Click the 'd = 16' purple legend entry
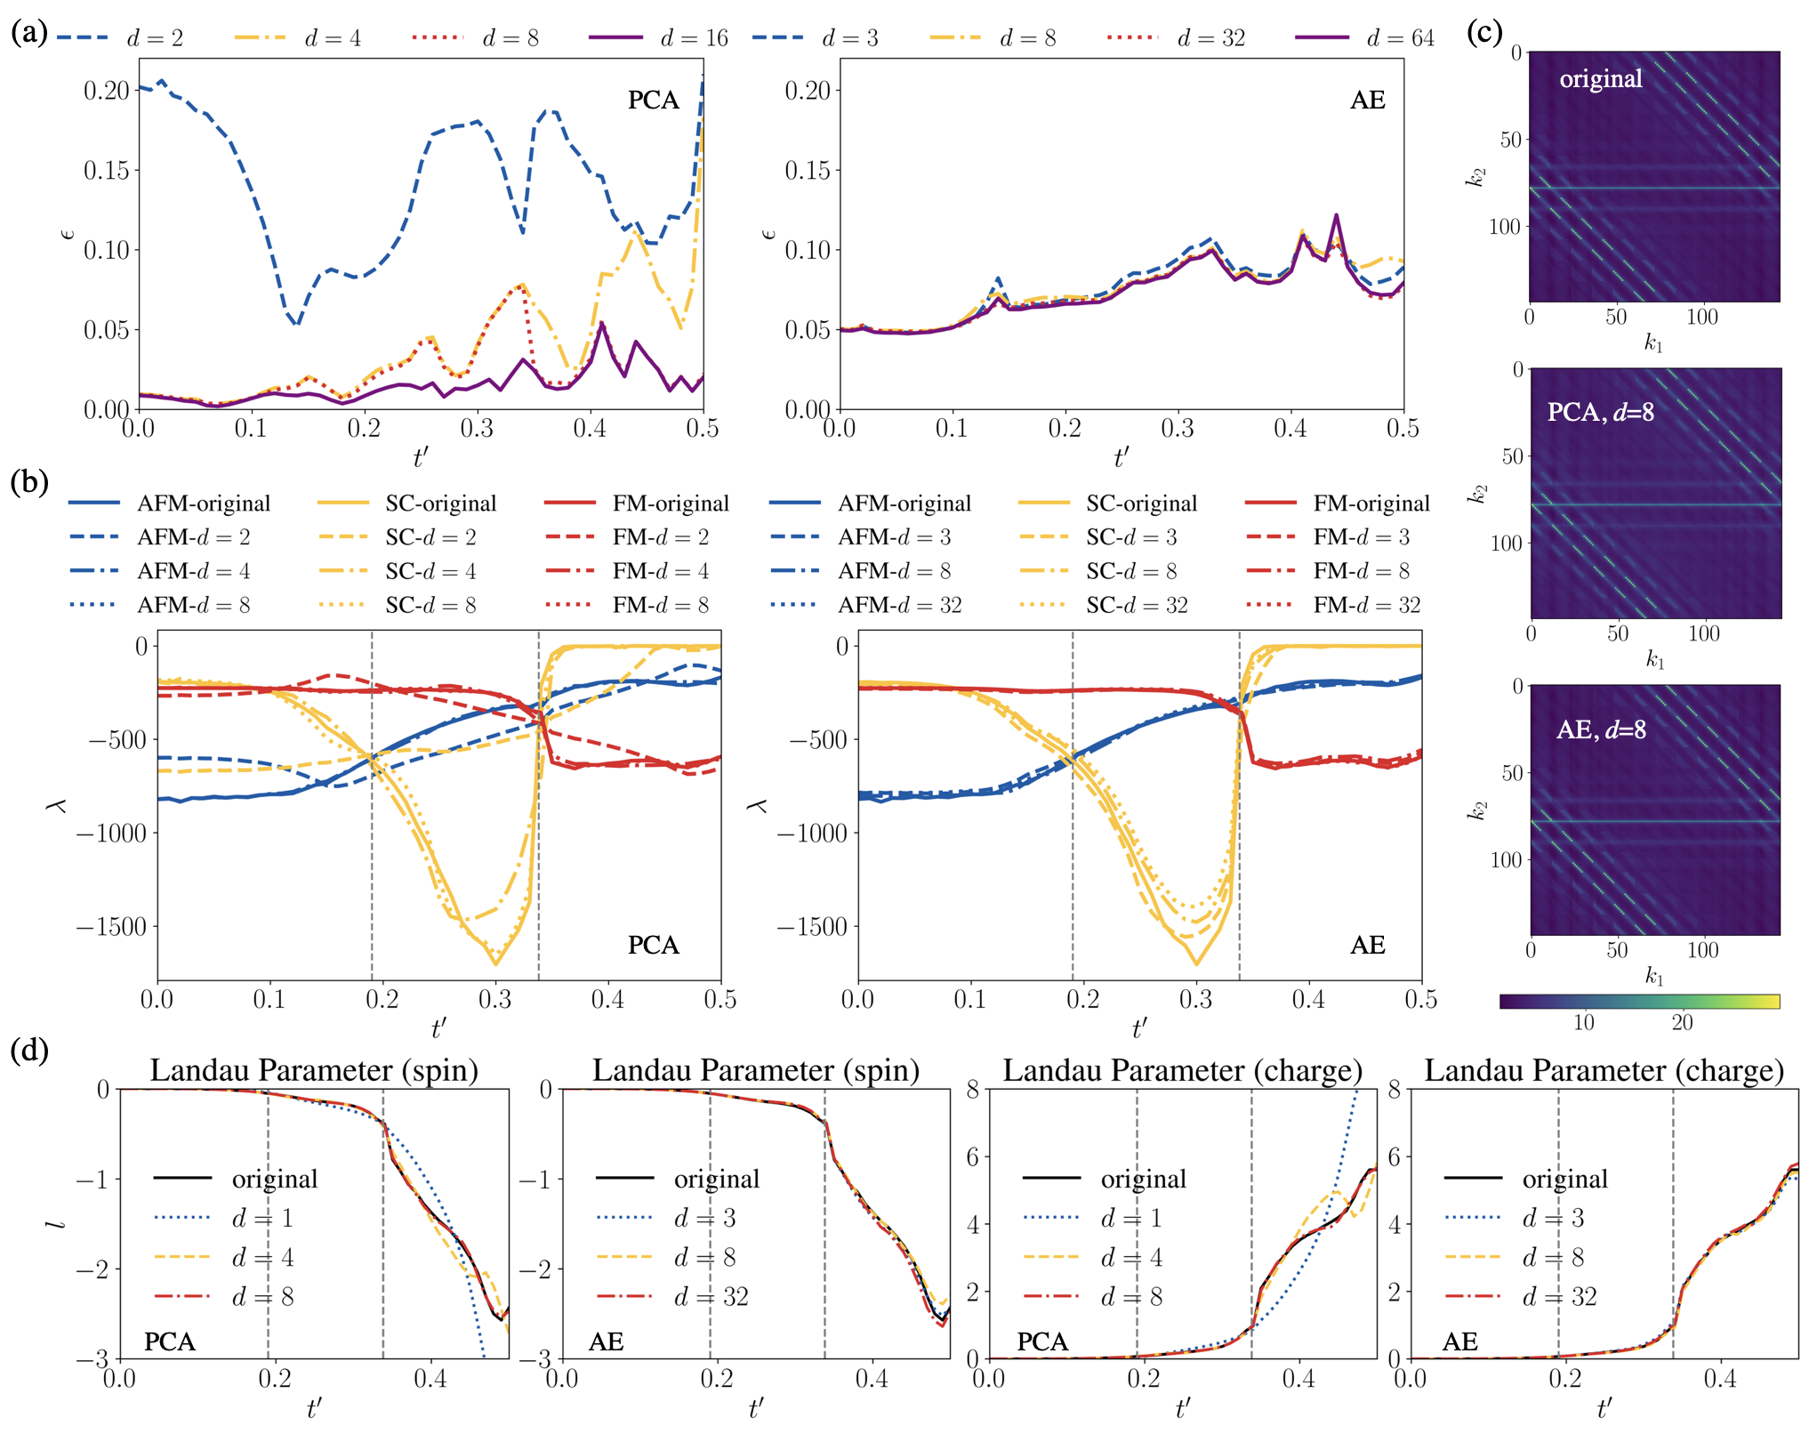Viewport: 1809px width, 1434px height. pyautogui.click(x=694, y=38)
